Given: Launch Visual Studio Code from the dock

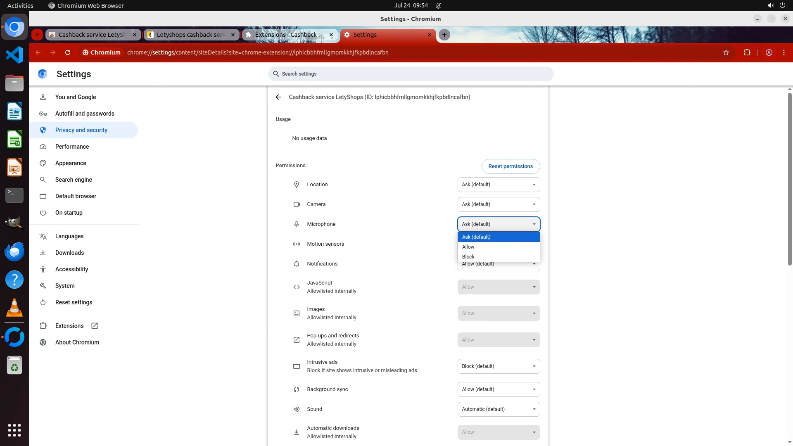Looking at the screenshot, I should coord(14,55).
